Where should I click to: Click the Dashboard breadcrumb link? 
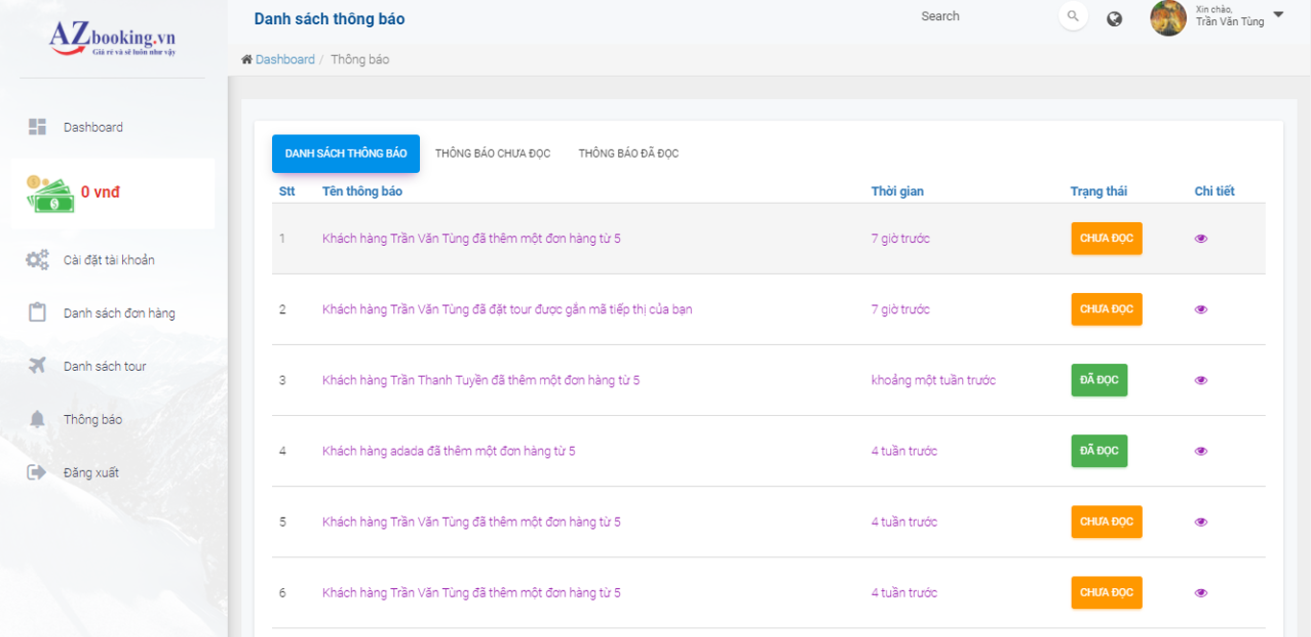click(x=284, y=60)
